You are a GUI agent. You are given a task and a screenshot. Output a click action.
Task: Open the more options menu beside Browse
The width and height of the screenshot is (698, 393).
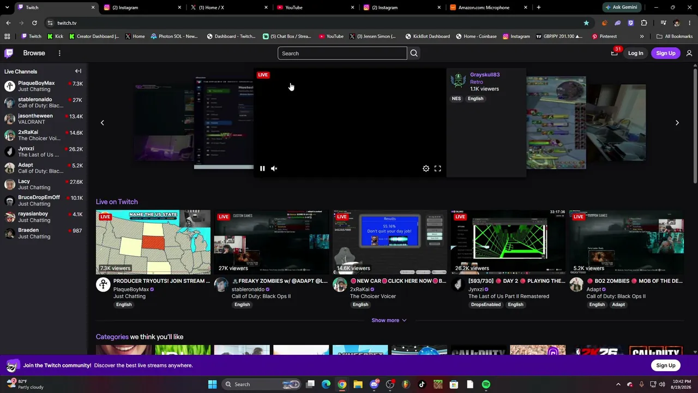(59, 53)
